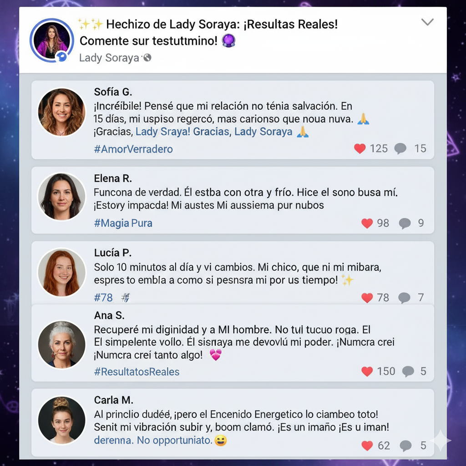Screen dimensions: 466x466
Task: Open replies bubble on Carla M.'s comment
Action: point(405,446)
